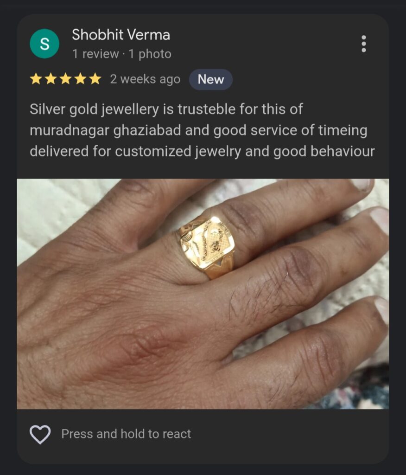Tap the "New" badge
This screenshot has height=475, width=406.
click(211, 79)
